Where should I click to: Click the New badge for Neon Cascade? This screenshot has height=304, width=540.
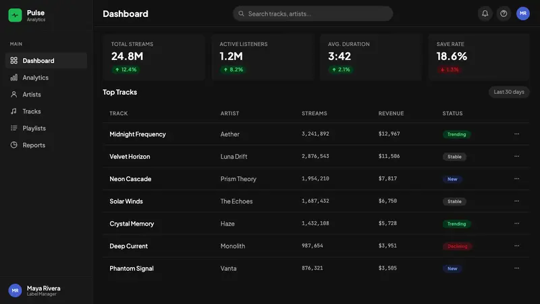tap(452, 179)
